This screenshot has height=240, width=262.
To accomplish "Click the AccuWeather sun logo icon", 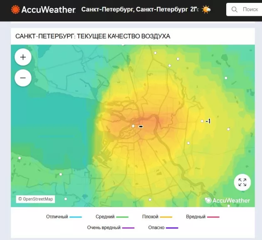I will click(15, 10).
